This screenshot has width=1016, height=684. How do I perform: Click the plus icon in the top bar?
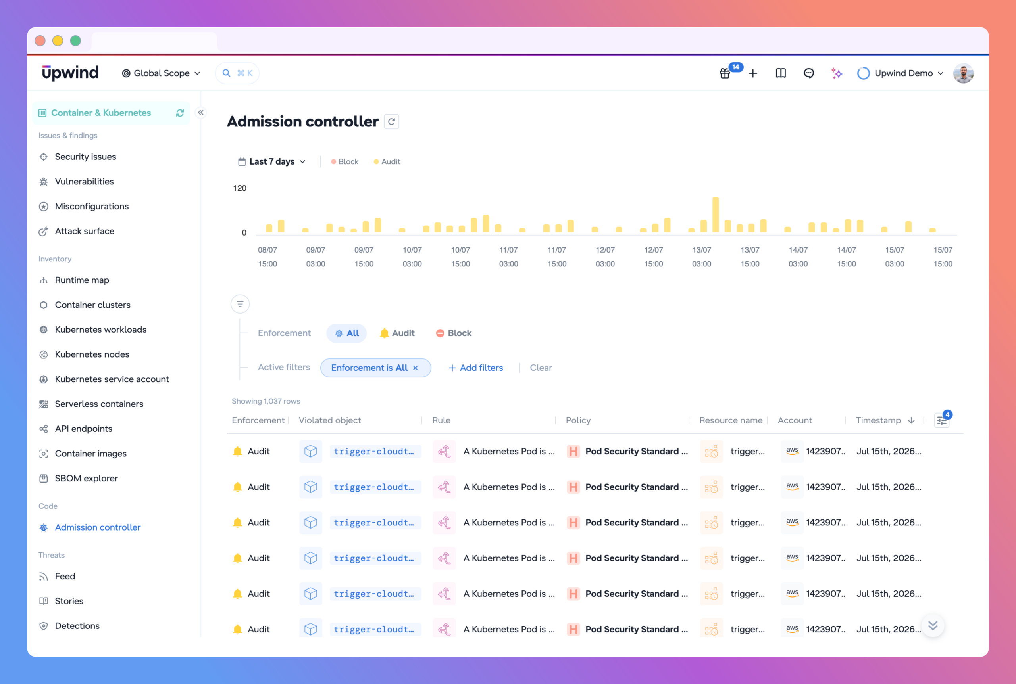click(753, 73)
